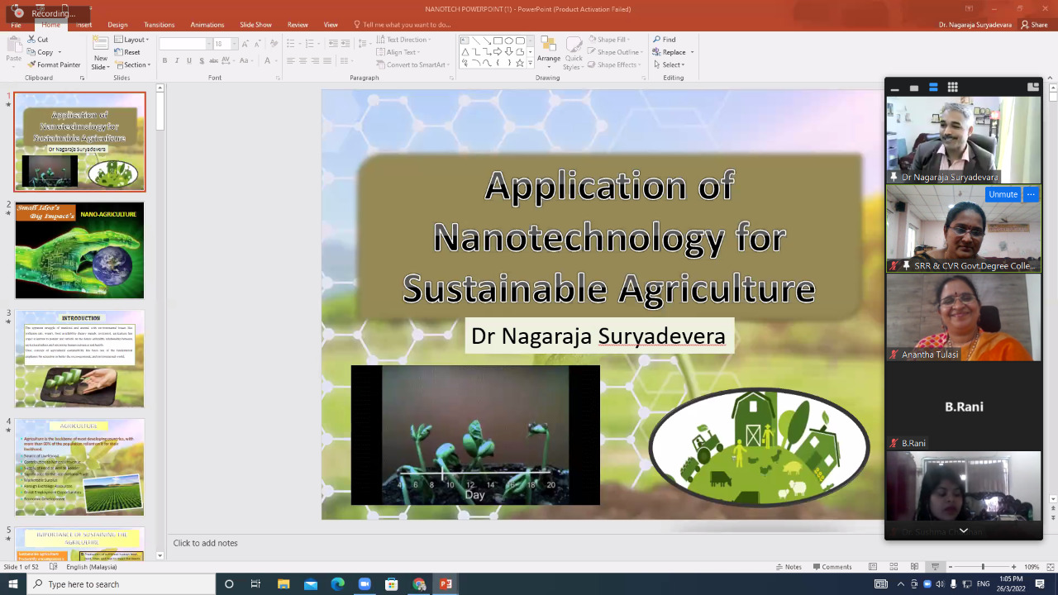Start Slide Show from status bar
This screenshot has height=595, width=1058.
[x=935, y=567]
